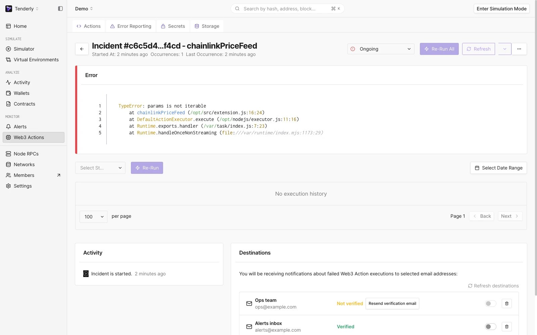The width and height of the screenshot is (537, 335).
Task: Click the incident started activity icon
Action: pos(86,274)
